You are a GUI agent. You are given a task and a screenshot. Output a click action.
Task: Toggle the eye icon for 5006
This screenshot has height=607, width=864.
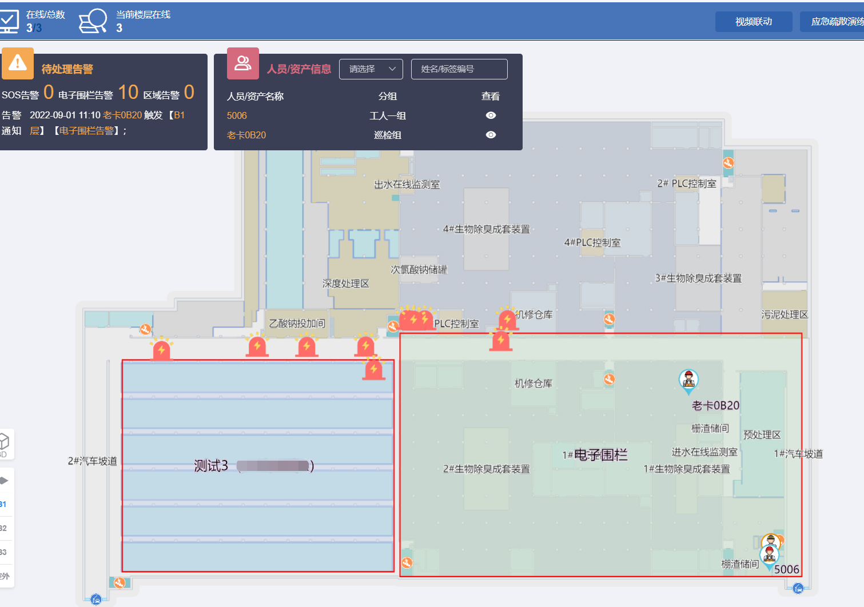coord(491,115)
